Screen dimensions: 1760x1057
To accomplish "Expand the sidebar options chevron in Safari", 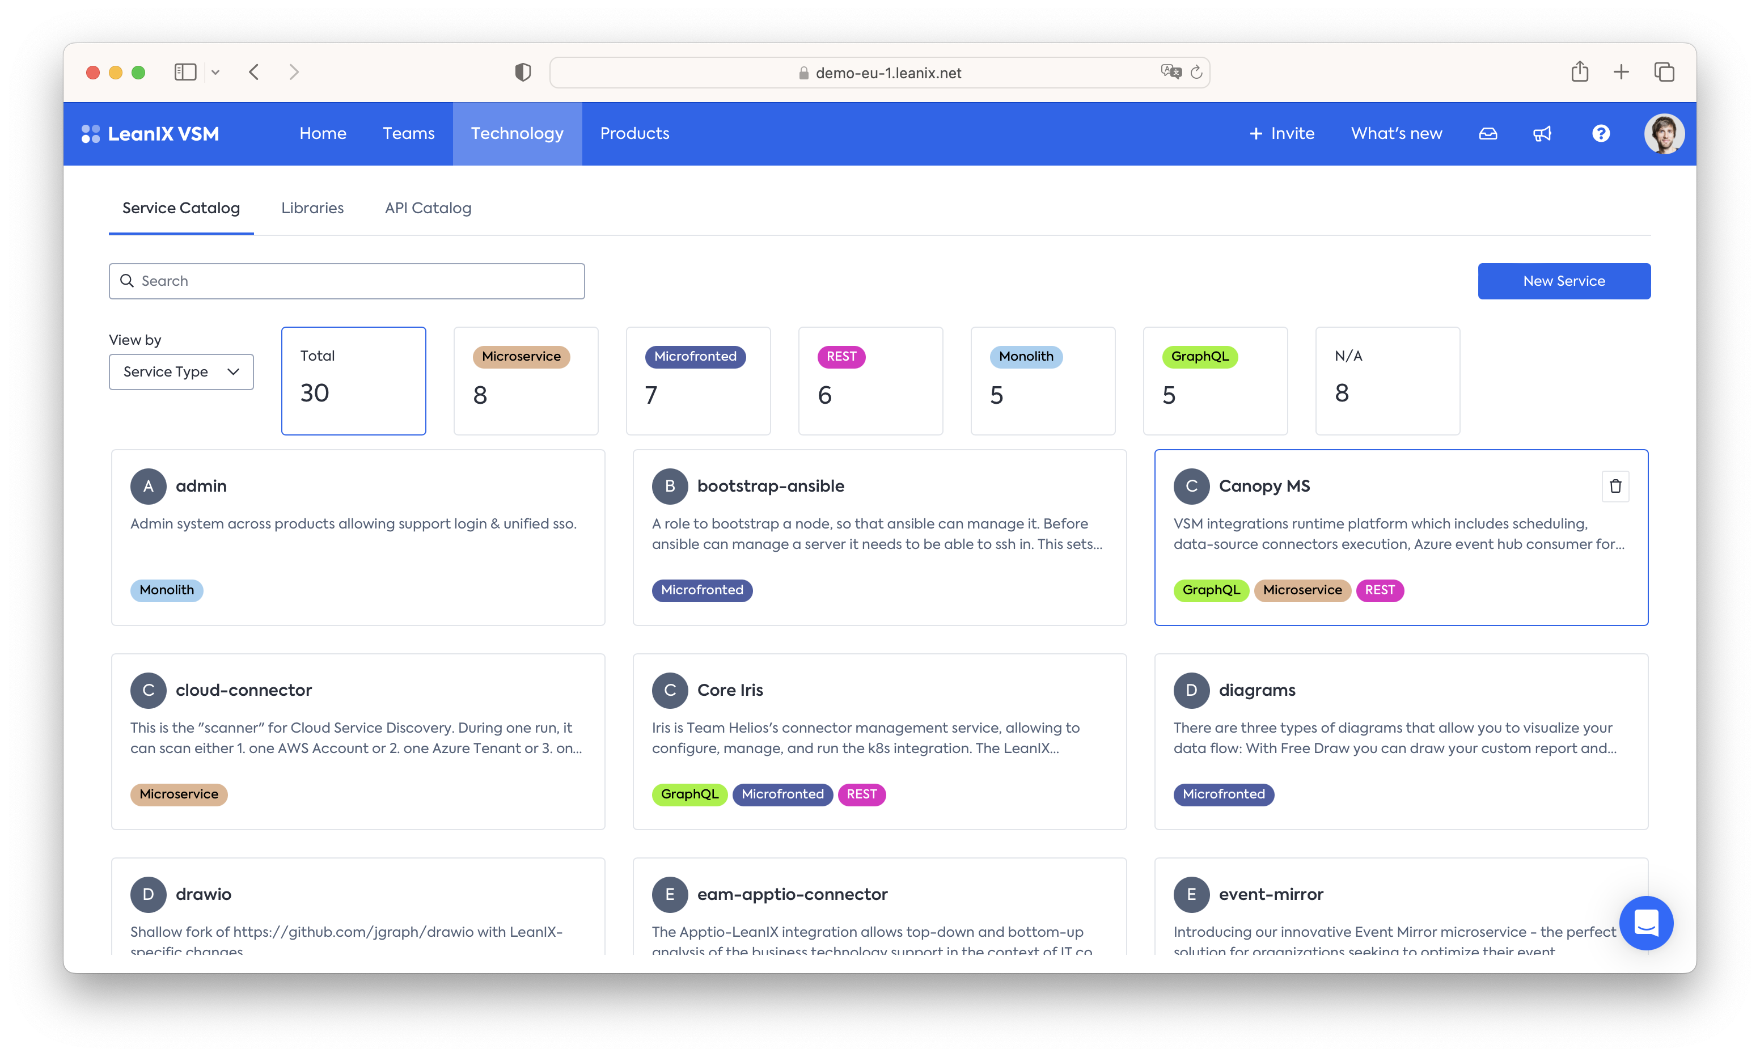I will [215, 72].
